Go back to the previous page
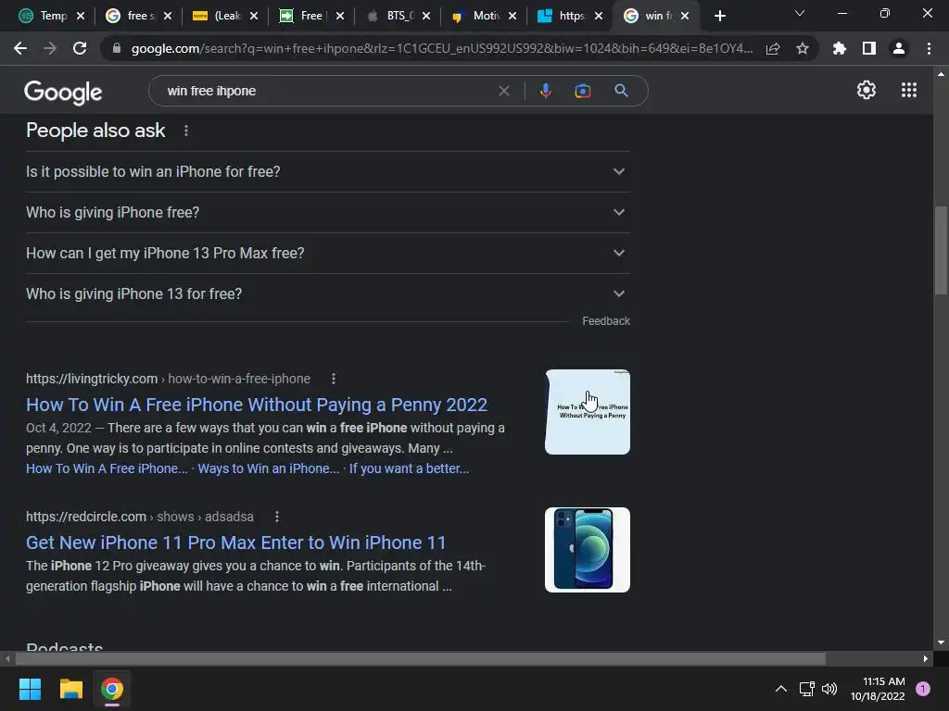Viewport: 949px width, 711px height. click(x=20, y=48)
